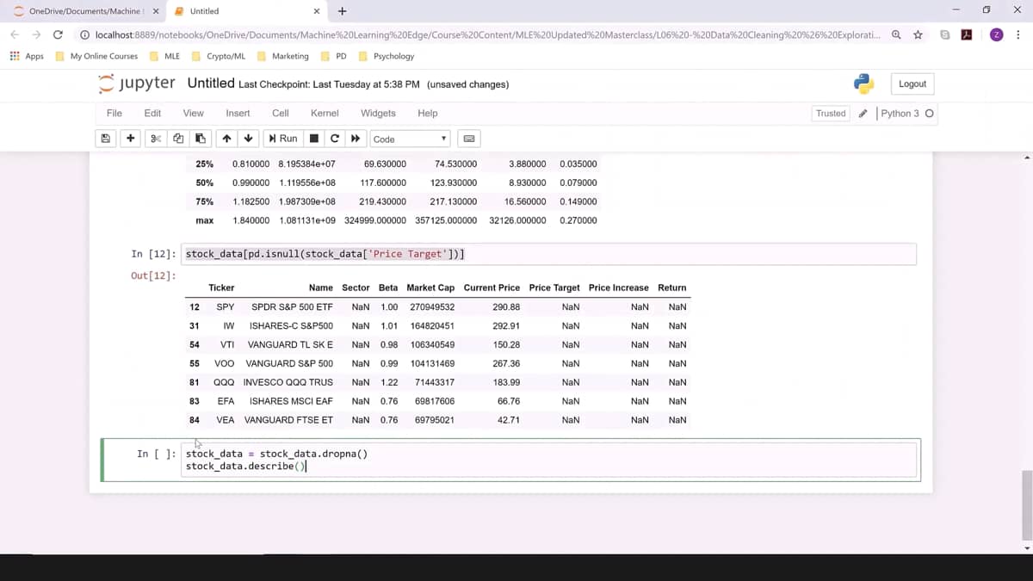
Task: Click the In [12] isnull code cell
Action: click(x=549, y=254)
